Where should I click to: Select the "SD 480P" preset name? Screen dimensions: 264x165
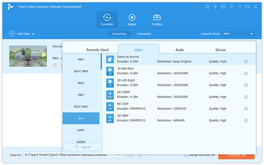(123, 116)
